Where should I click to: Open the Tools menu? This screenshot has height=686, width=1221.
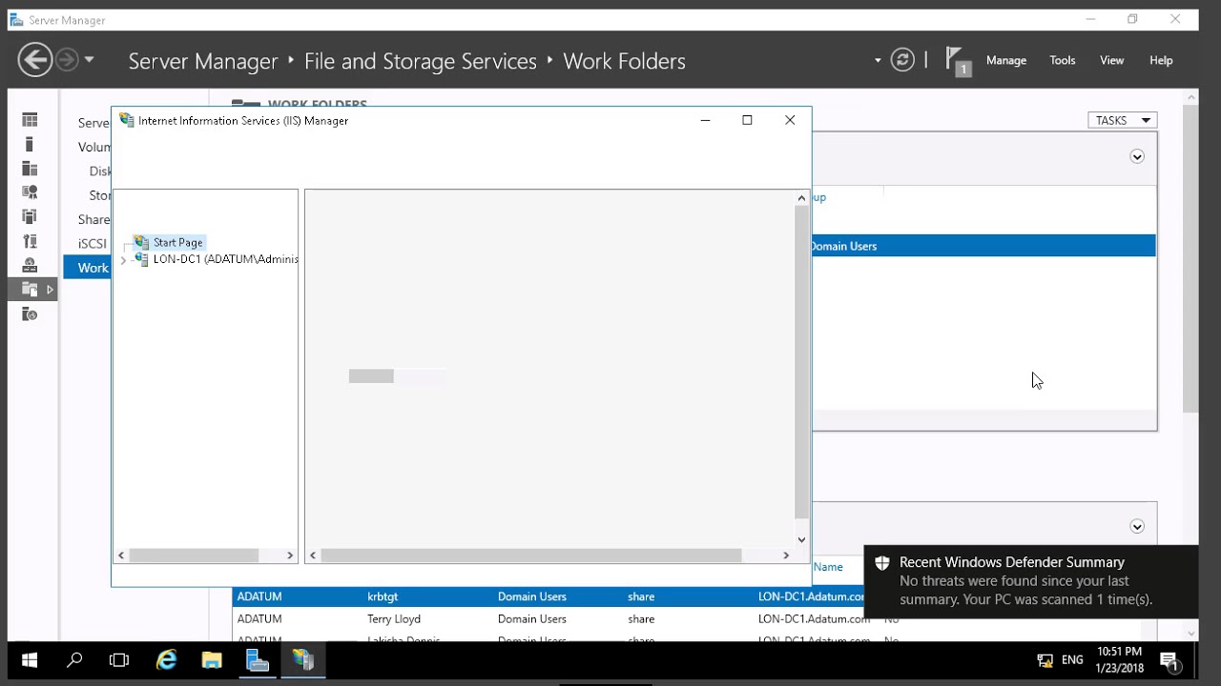tap(1063, 60)
